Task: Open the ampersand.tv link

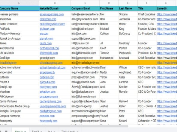Action: coord(47,72)
